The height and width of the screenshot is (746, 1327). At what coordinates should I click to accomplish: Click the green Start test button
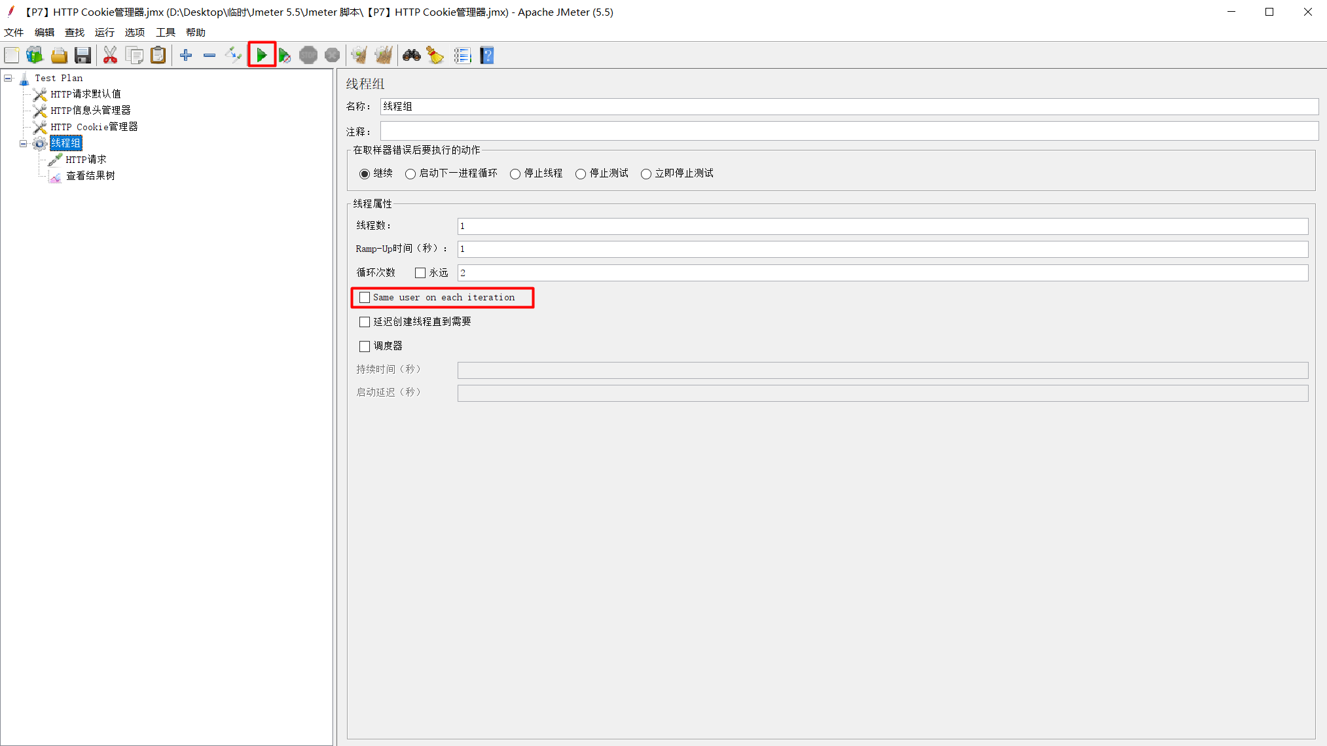pyautogui.click(x=261, y=56)
